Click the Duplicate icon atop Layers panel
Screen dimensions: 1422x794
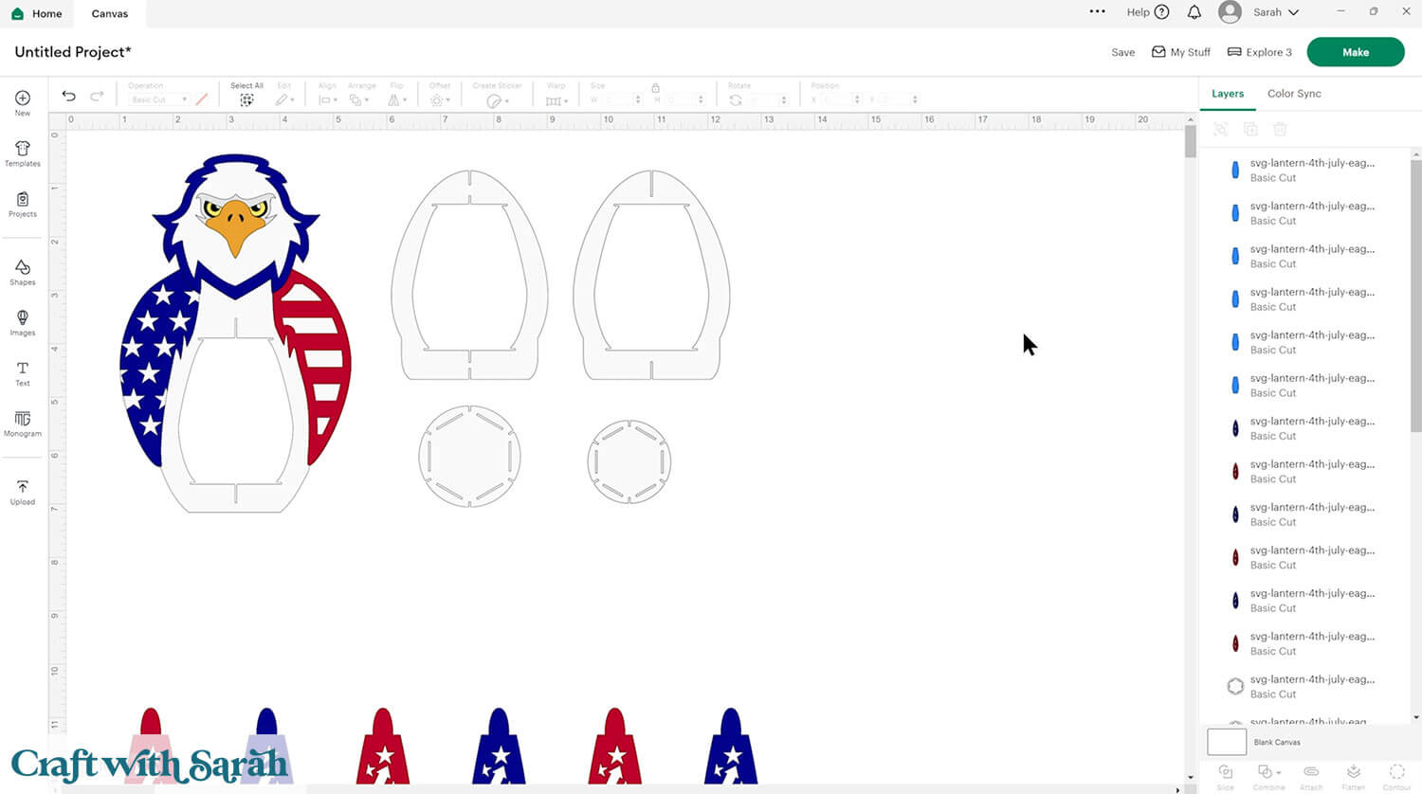coord(1250,129)
